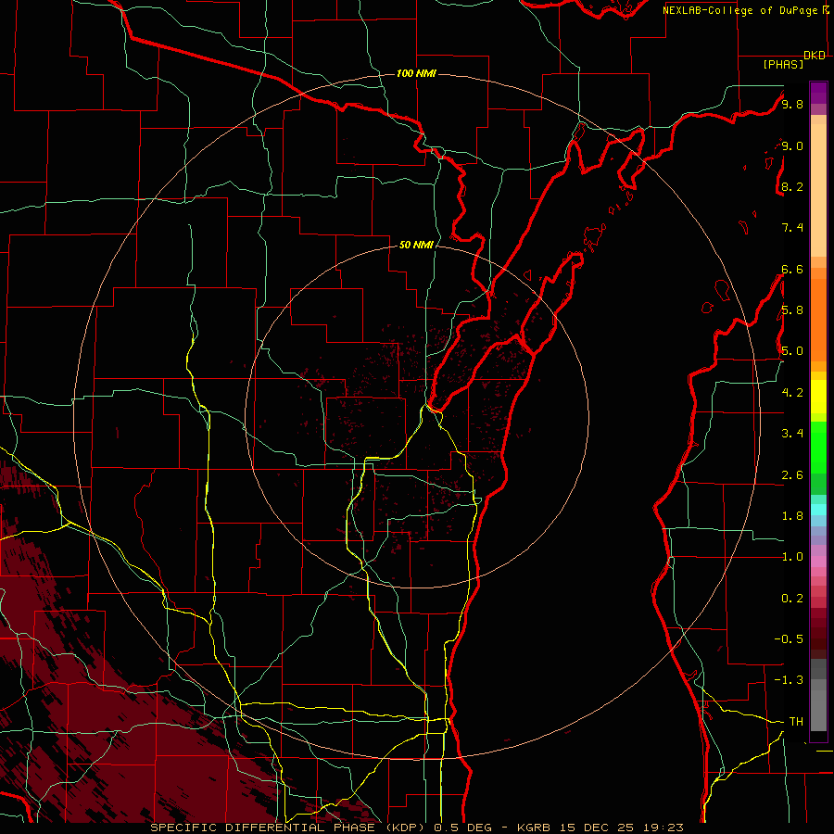Click the 2.6 value on the color scale
Viewport: 834px width, 834px height.
click(792, 475)
